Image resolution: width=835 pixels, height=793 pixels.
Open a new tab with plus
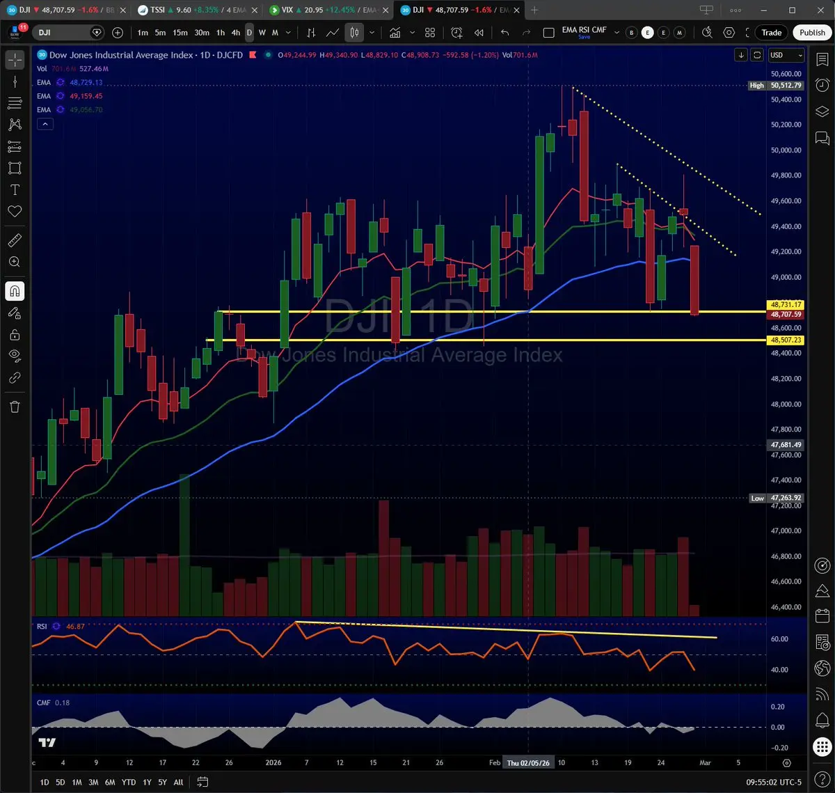click(534, 10)
